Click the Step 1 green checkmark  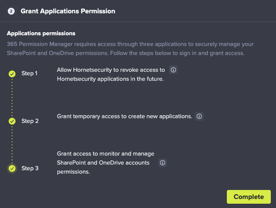[12, 73]
